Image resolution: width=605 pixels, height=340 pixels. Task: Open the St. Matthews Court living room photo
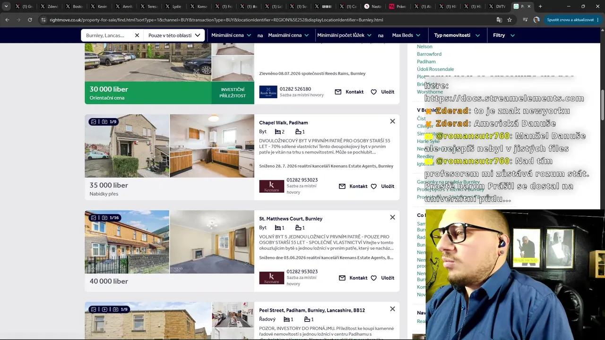pyautogui.click(x=212, y=242)
